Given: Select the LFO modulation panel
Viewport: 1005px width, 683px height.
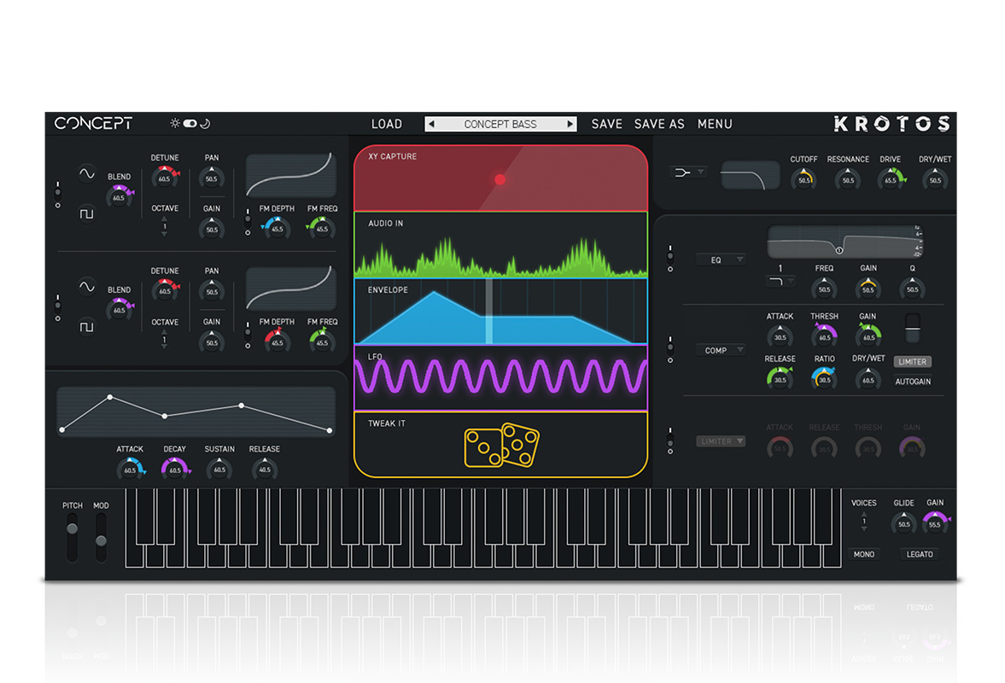Looking at the screenshot, I should 500,377.
